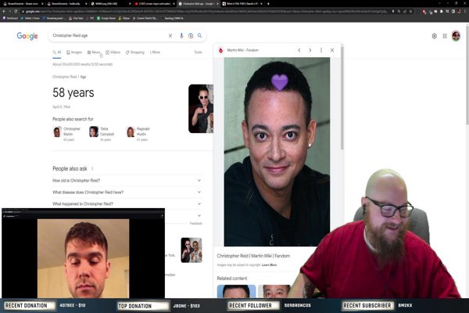
Task: Click the Google logo
Action: pyautogui.click(x=27, y=36)
